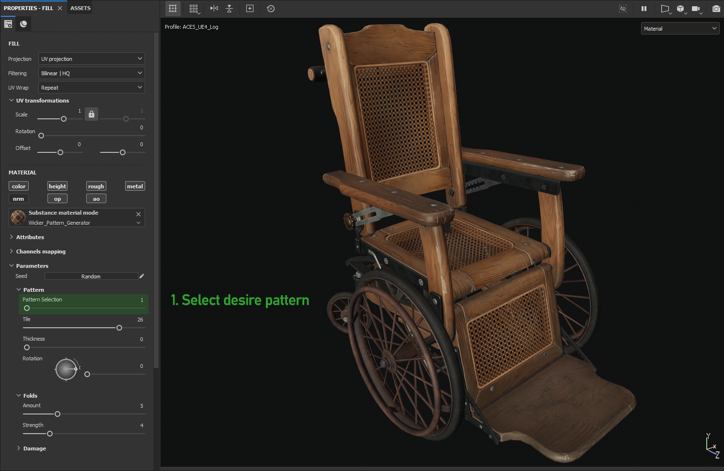The height and width of the screenshot is (471, 724).
Task: Toggle the rough channel button
Action: pos(96,186)
